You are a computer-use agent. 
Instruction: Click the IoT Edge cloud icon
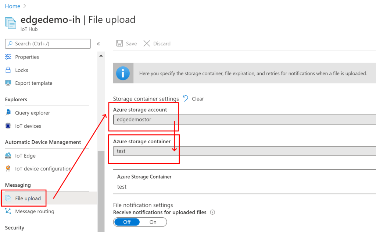click(x=8, y=155)
